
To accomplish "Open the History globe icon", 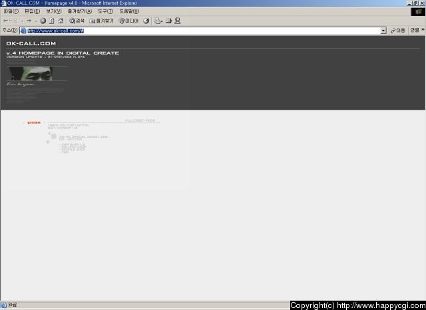I will click(146, 21).
